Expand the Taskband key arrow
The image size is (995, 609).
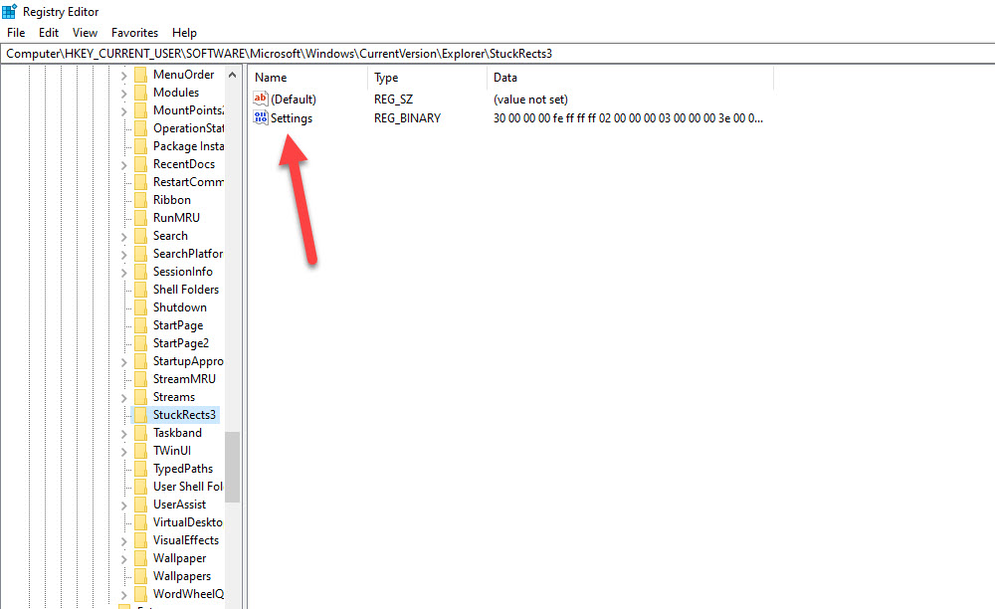click(124, 434)
